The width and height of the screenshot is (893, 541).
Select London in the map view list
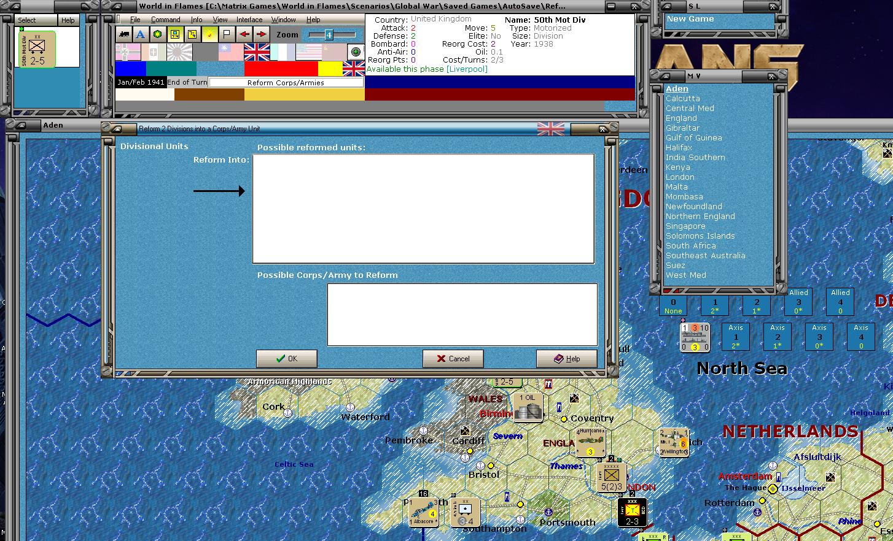point(680,177)
